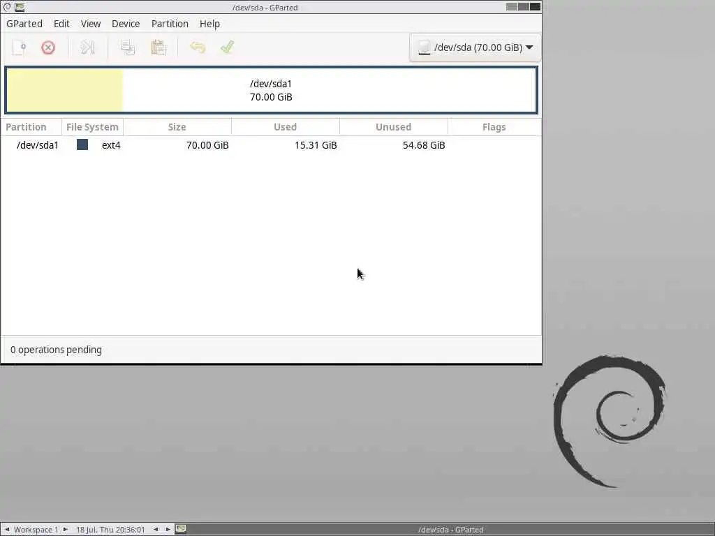Click the Size column header
This screenshot has height=536, width=715.
pyautogui.click(x=177, y=127)
